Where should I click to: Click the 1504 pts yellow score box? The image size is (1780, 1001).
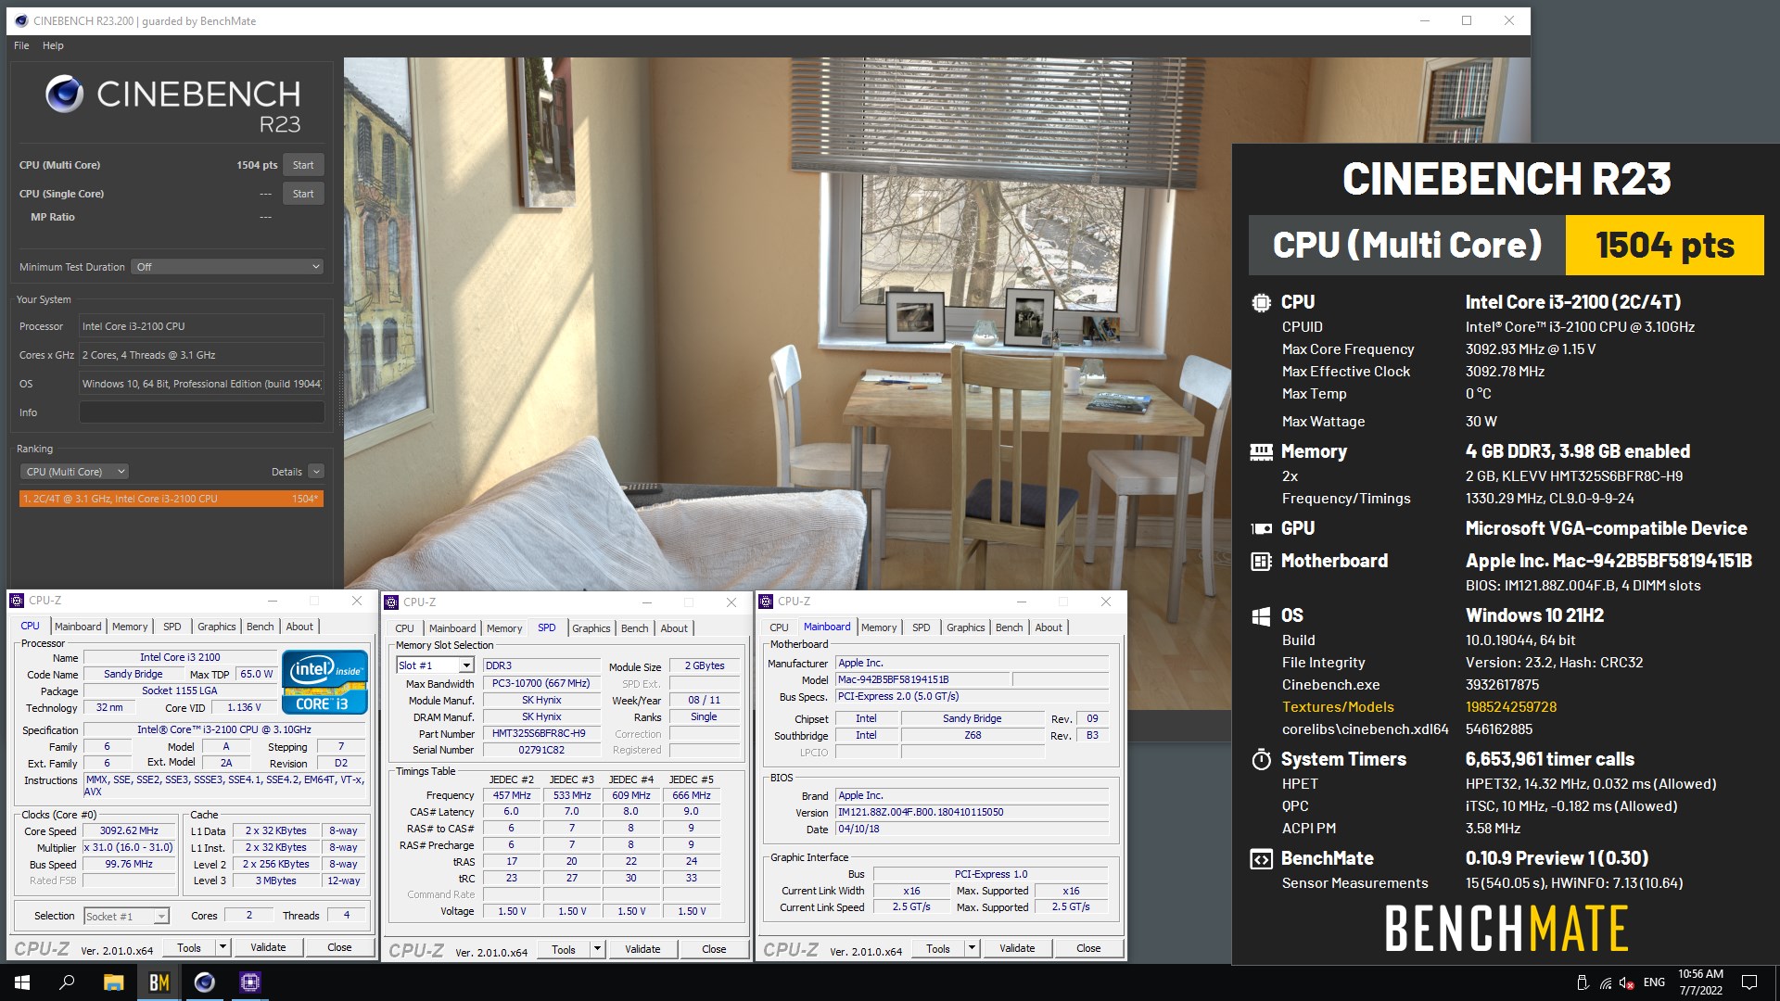point(1665,246)
